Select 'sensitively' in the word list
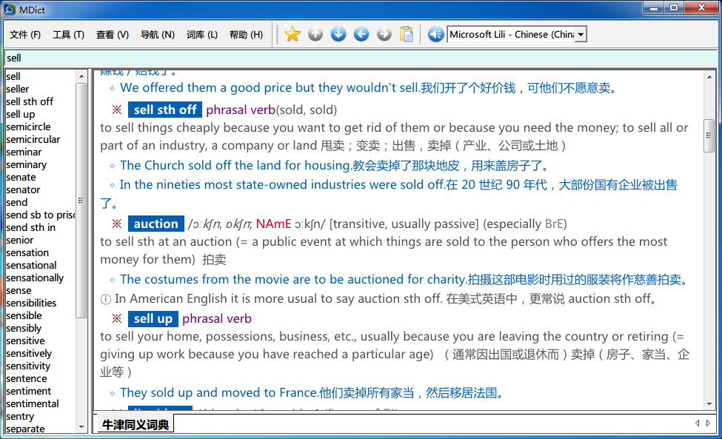 click(x=29, y=353)
